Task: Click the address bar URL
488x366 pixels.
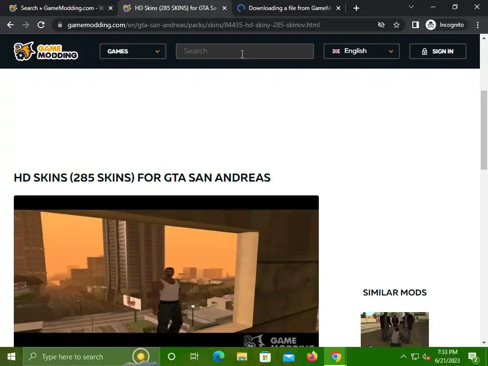Action: (193, 25)
